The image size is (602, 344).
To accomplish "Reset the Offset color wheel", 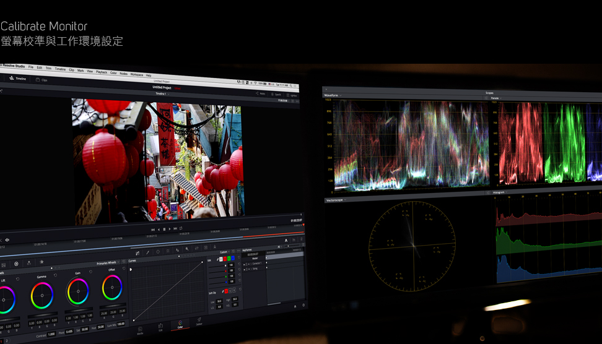I will click(124, 269).
